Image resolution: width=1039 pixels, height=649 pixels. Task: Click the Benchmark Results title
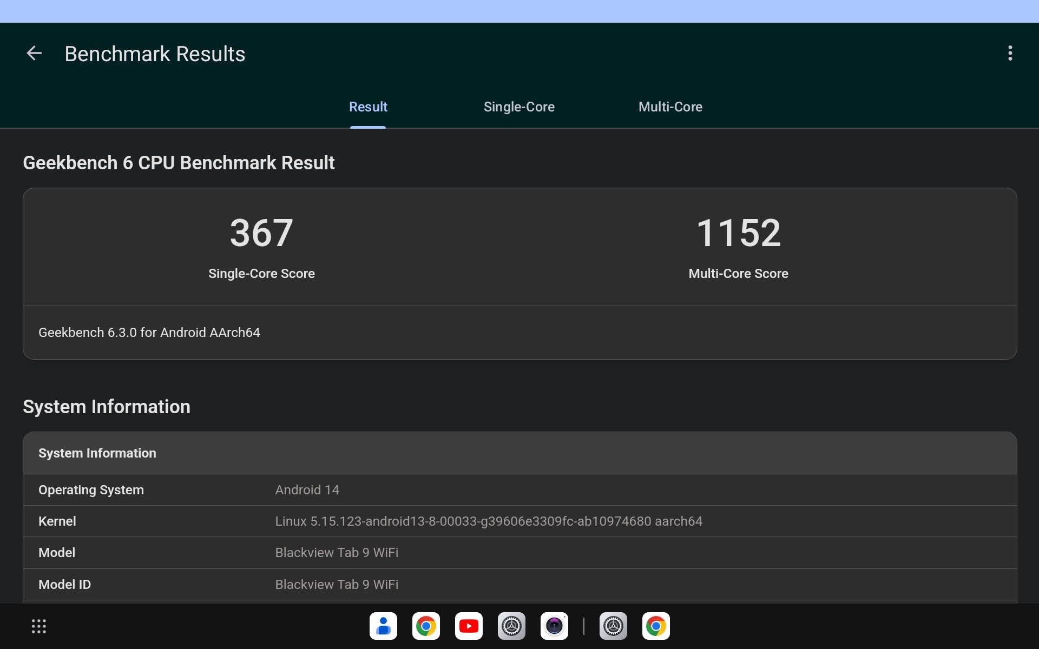click(155, 54)
